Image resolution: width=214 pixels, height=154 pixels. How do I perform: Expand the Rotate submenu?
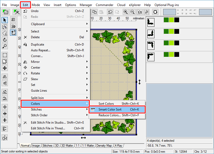(56, 73)
